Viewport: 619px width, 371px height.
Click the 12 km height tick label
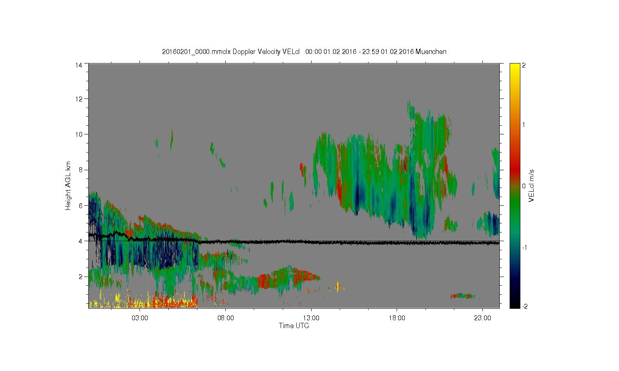(79, 99)
